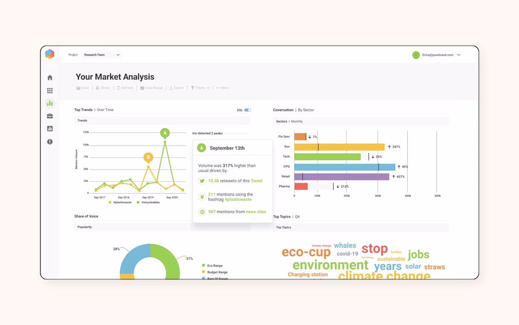The width and height of the screenshot is (519, 325).
Task: Select the Top Trends tab
Action: 83,110
